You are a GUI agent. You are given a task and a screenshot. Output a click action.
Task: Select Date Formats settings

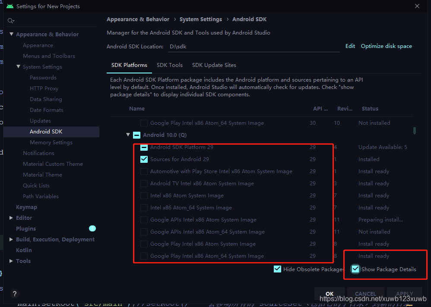[47, 110]
